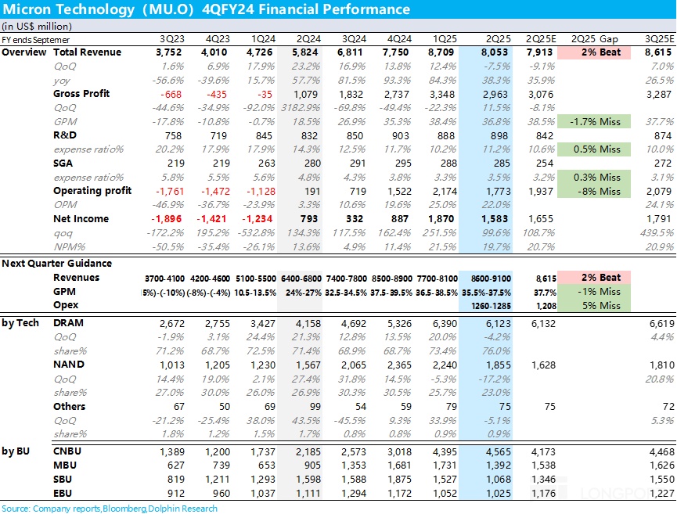Click the '4Q24' column header
The image size is (677, 514).
pyautogui.click(x=399, y=39)
